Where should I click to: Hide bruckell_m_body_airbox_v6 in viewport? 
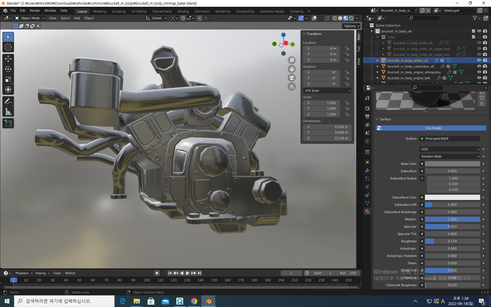[479, 61]
